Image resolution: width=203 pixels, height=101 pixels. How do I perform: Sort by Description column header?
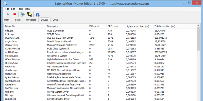click(x=67, y=26)
